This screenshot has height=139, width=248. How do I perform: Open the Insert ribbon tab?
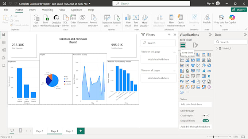(x=32, y=10)
